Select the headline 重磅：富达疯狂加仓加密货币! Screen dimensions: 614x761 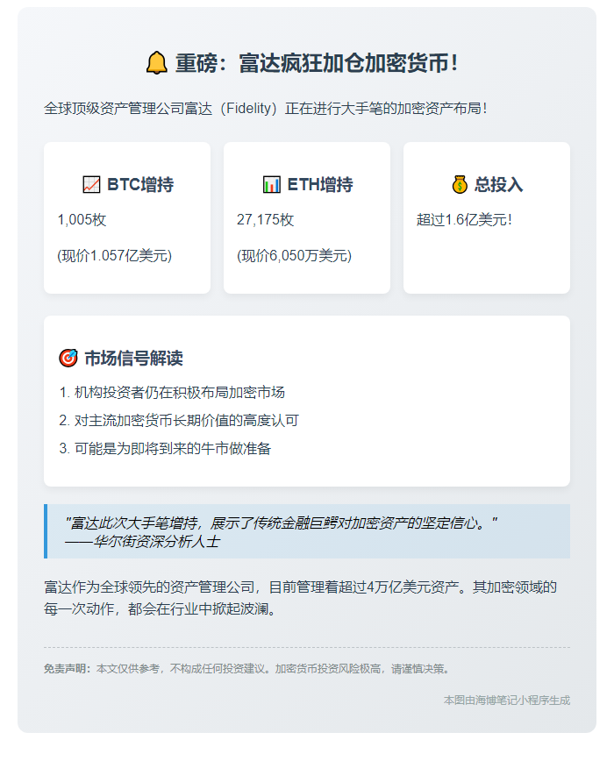317,64
